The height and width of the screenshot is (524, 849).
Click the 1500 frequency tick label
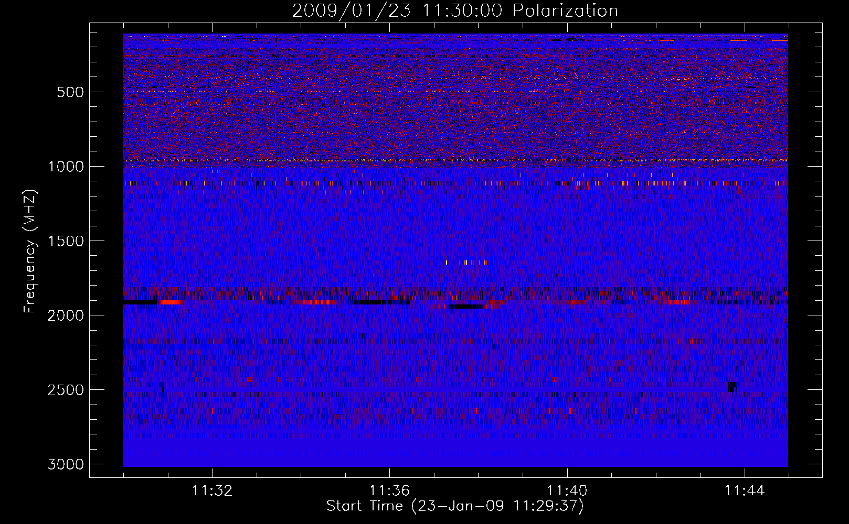tap(66, 241)
